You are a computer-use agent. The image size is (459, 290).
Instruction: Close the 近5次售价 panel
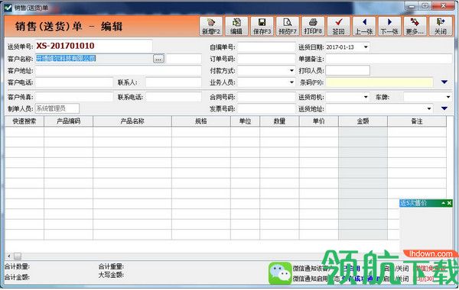coord(449,203)
